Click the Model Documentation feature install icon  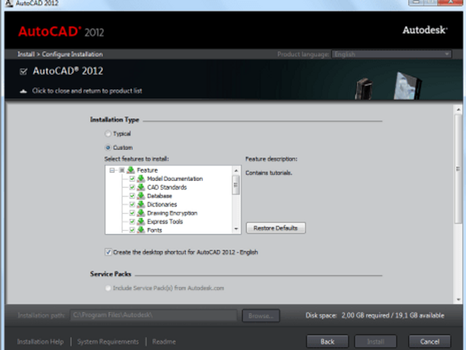[x=141, y=179]
